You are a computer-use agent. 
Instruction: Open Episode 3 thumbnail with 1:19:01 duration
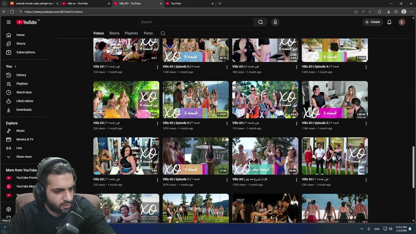point(196,99)
